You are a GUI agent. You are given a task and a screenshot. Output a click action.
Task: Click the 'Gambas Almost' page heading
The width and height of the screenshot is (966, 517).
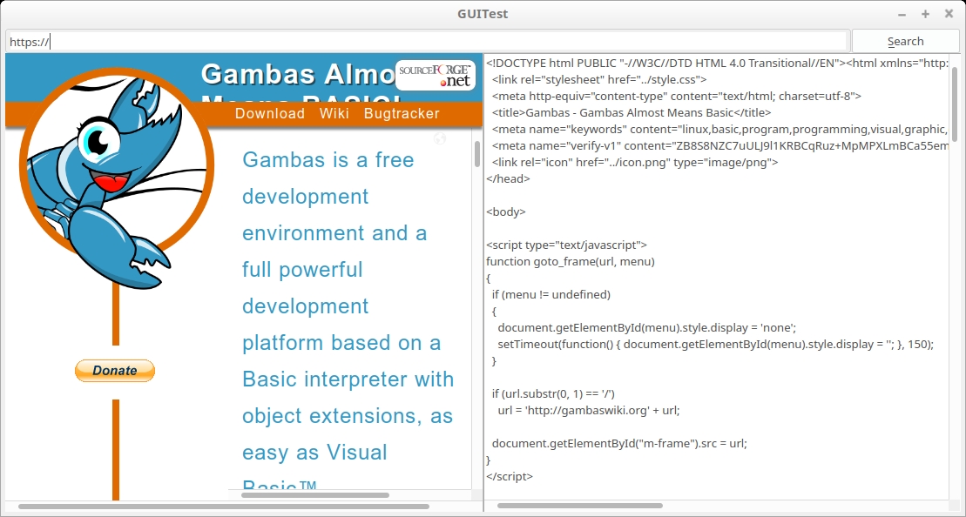point(298,75)
